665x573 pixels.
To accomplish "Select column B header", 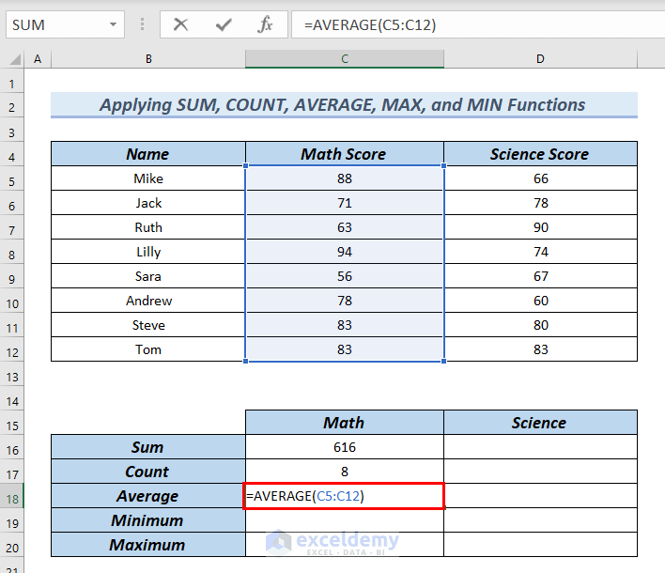I will tap(147, 59).
